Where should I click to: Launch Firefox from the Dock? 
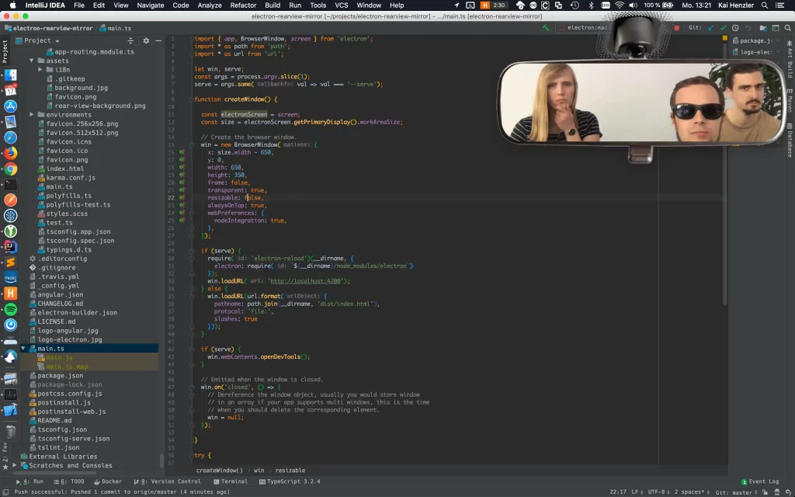tap(11, 153)
